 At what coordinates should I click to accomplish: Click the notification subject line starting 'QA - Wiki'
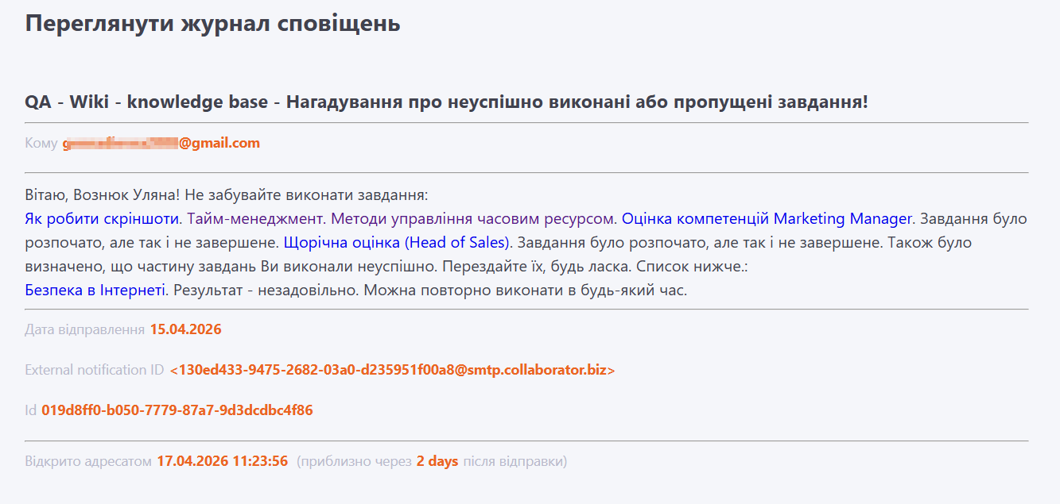(x=446, y=102)
